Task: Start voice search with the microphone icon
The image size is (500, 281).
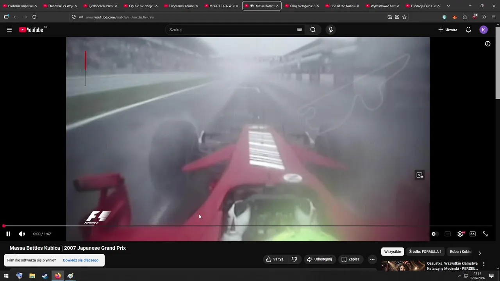Action: click(x=331, y=30)
